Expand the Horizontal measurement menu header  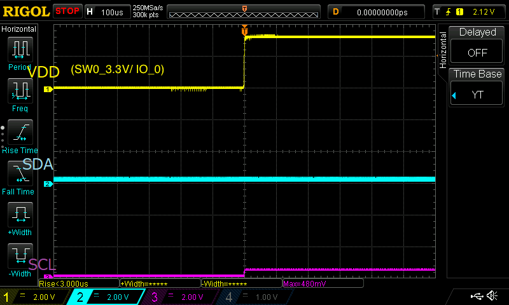point(19,29)
